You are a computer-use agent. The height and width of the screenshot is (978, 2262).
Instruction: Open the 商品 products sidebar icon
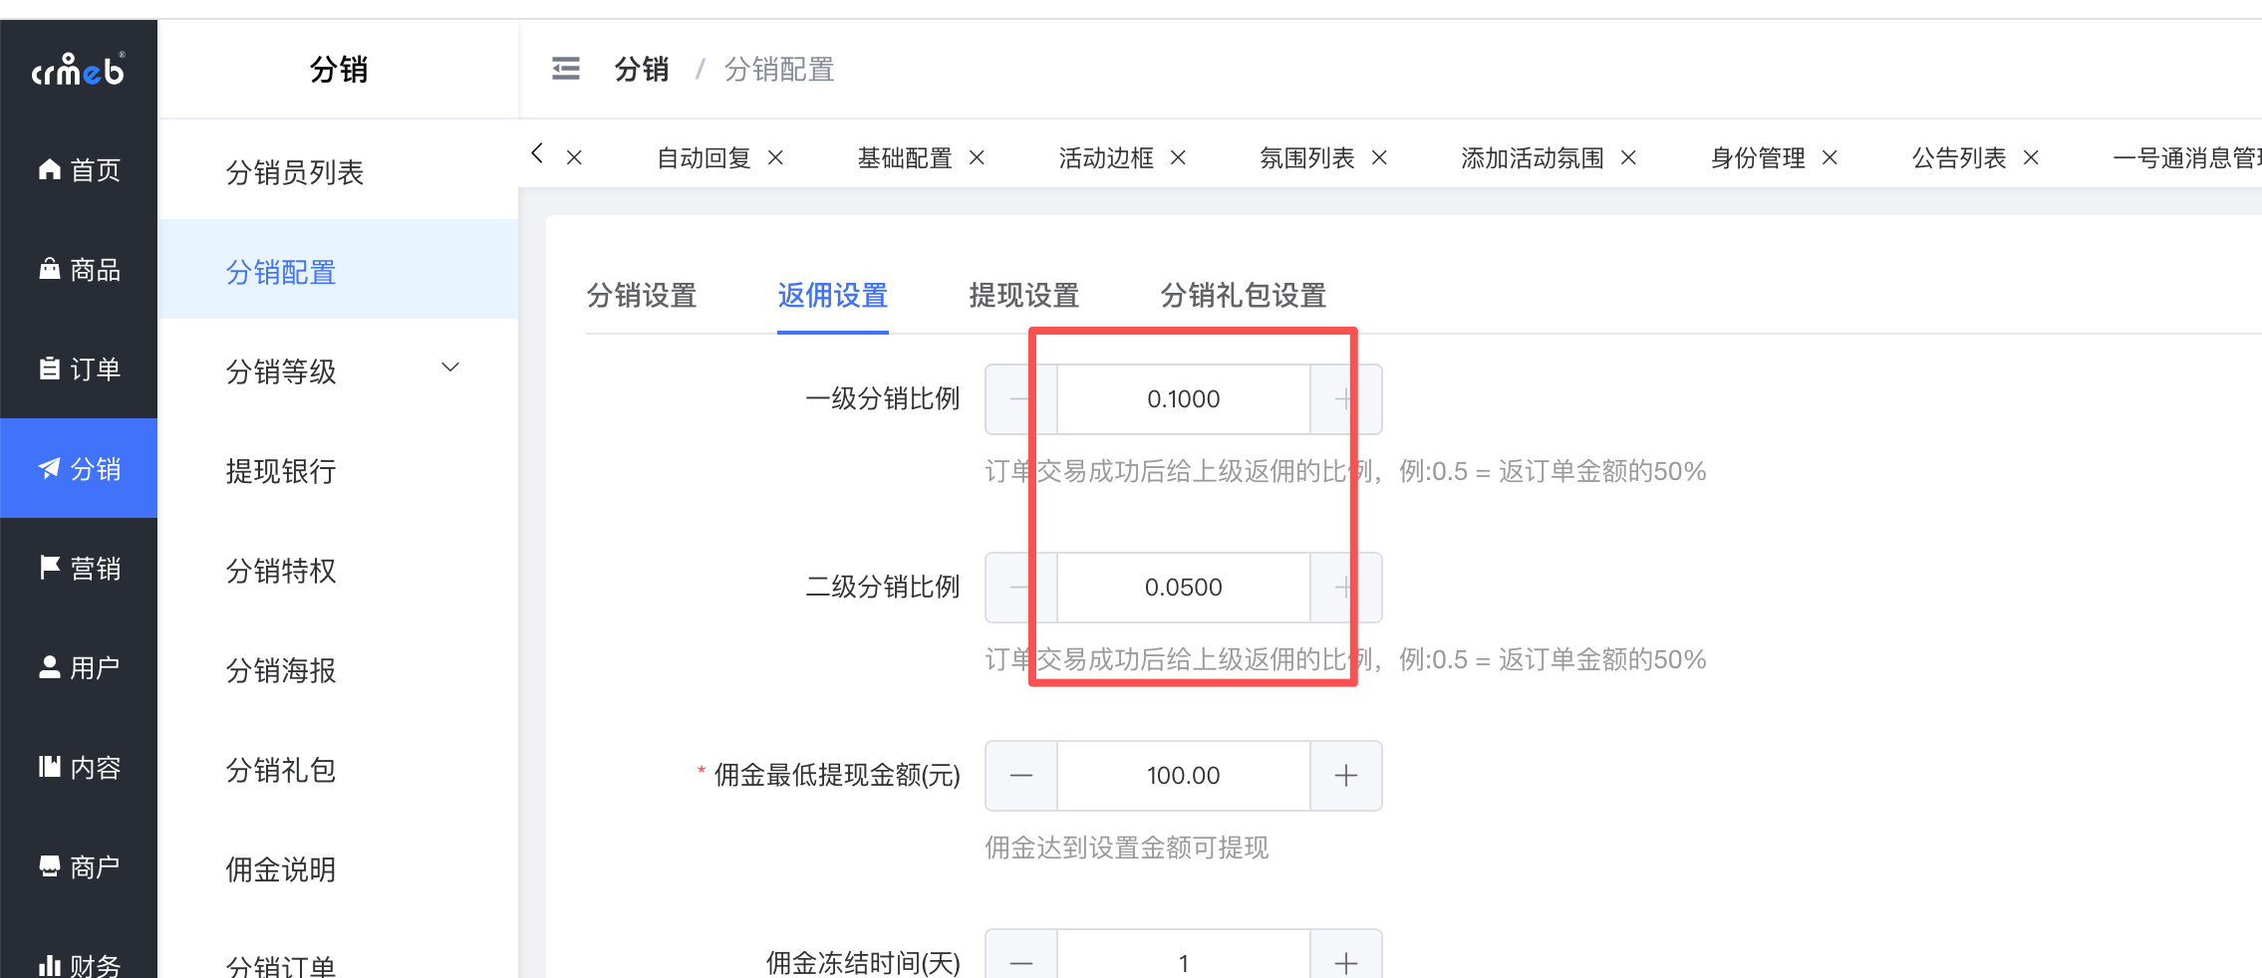pos(50,269)
